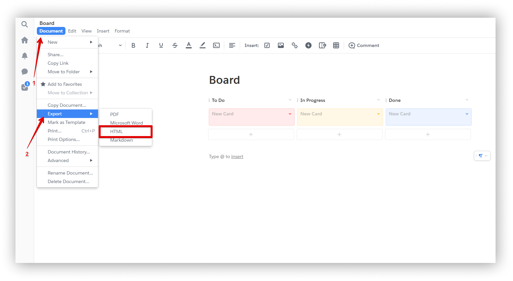Expand the New submenu

click(67, 42)
